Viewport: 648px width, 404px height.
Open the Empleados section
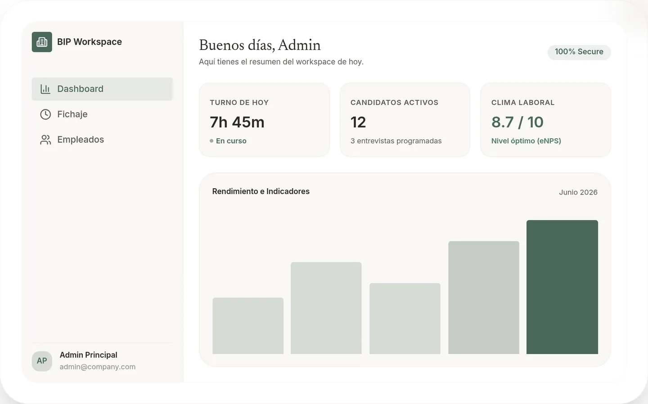click(x=102, y=140)
